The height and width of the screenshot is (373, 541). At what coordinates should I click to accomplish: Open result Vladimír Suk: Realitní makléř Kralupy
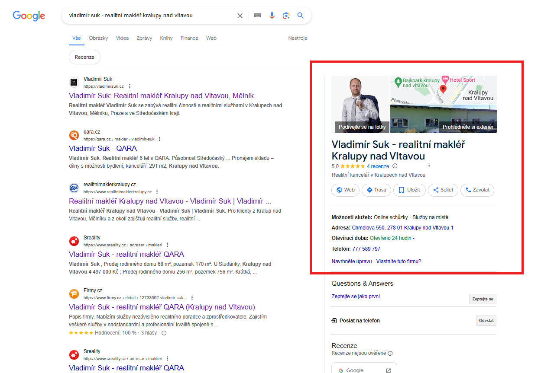tap(161, 96)
